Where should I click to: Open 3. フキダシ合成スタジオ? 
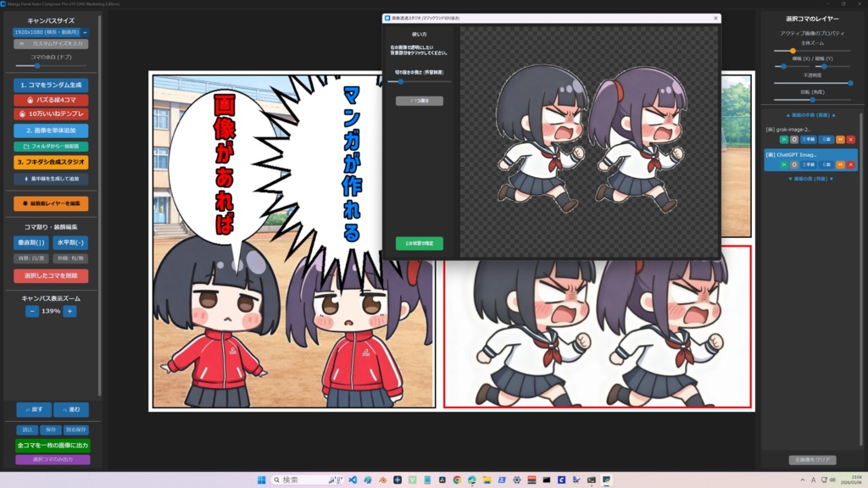click(x=51, y=162)
